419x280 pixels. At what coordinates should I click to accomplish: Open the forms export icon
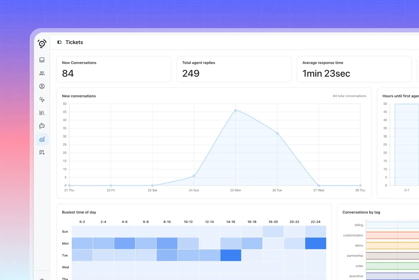point(42,152)
